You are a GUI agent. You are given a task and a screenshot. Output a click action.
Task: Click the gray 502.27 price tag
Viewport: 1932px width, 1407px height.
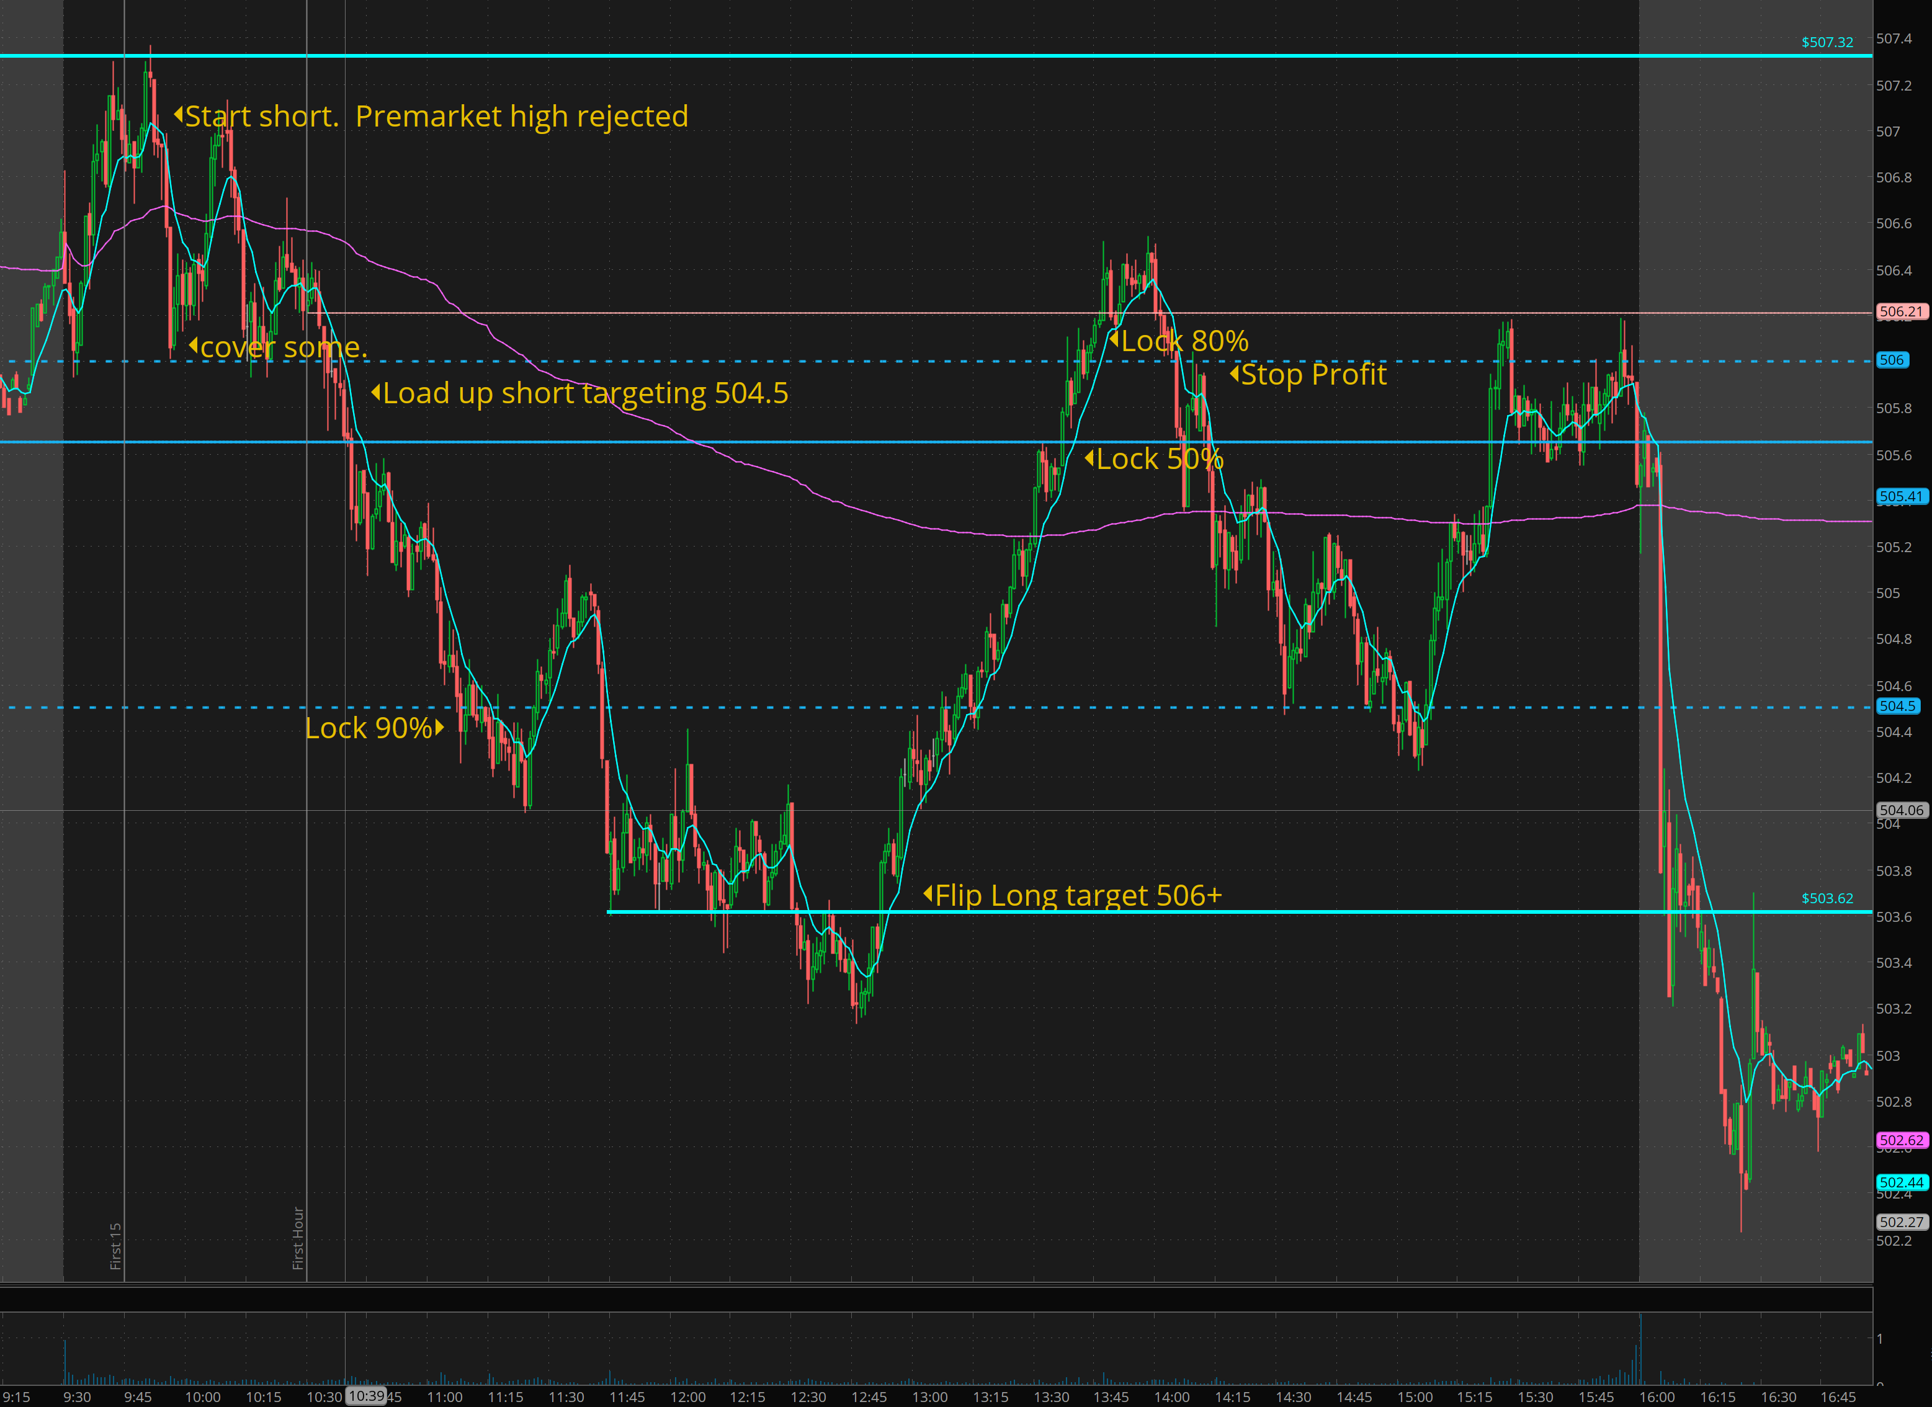point(1902,1222)
